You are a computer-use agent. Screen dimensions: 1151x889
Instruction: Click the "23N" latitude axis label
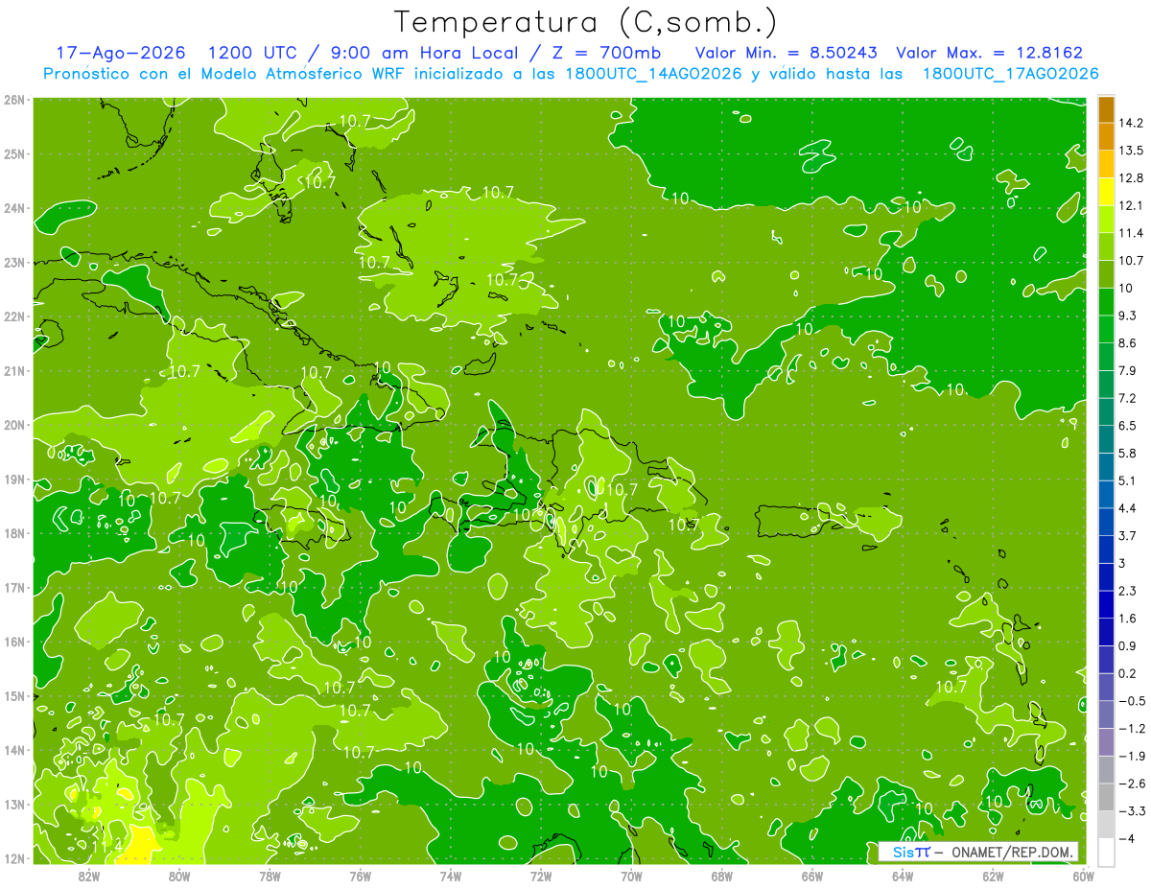coord(14,262)
